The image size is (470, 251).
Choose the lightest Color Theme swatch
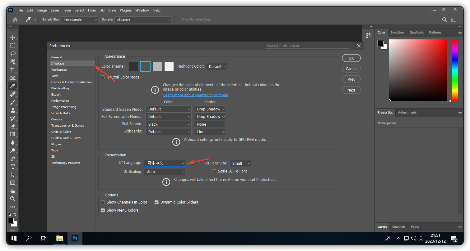click(x=169, y=66)
